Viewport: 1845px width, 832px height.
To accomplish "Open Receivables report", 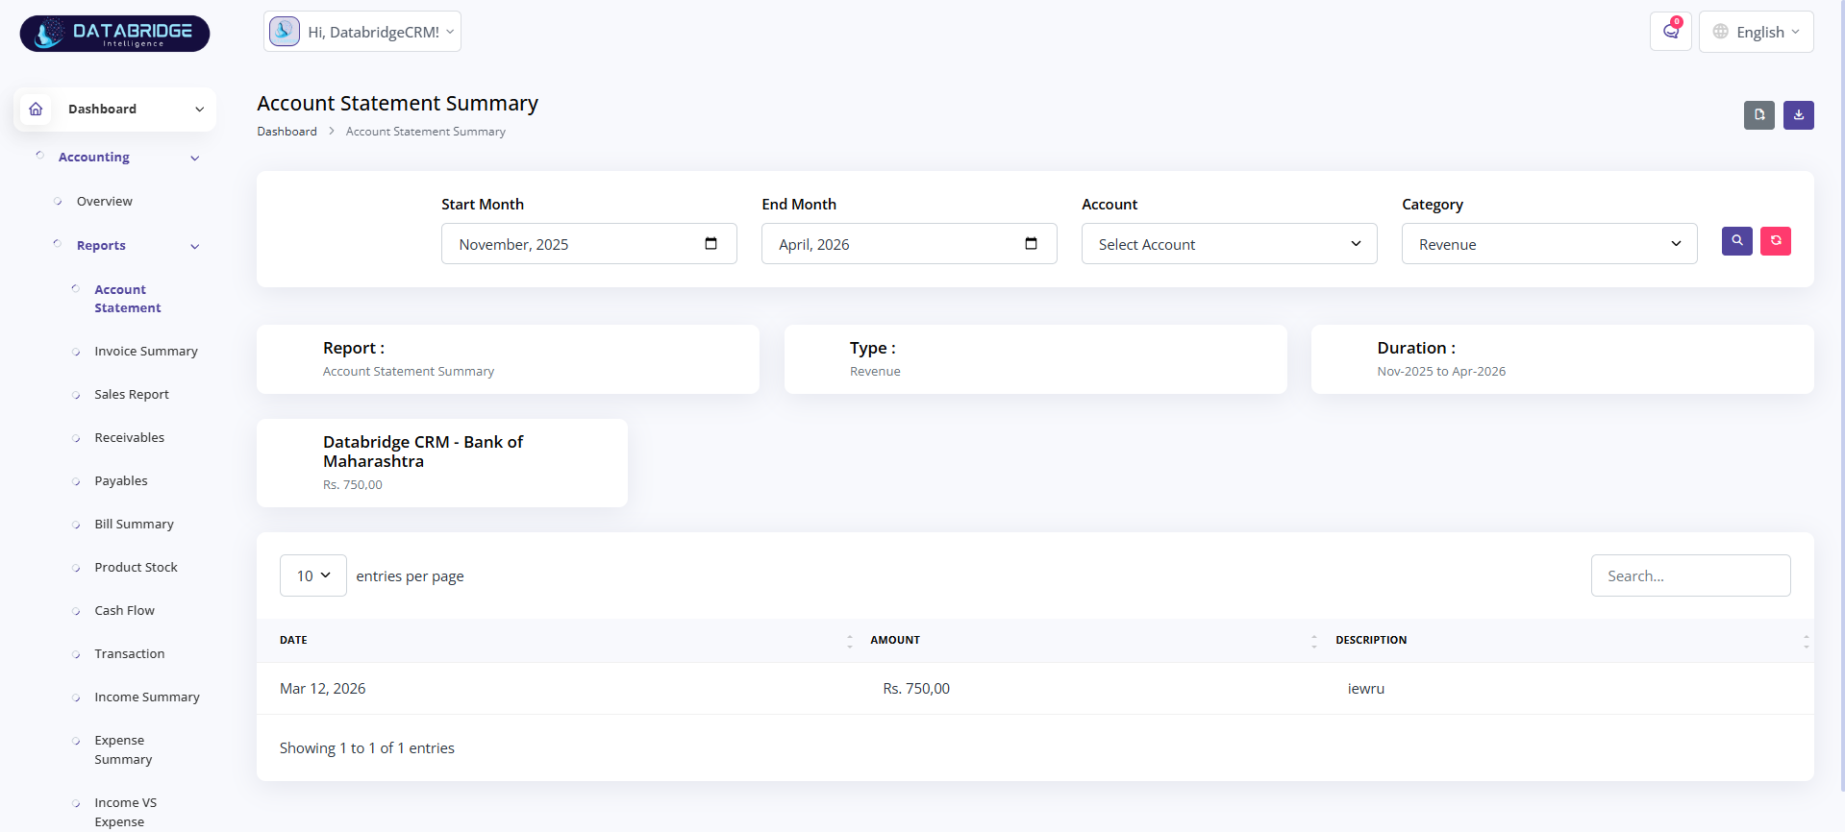I will coord(130,437).
